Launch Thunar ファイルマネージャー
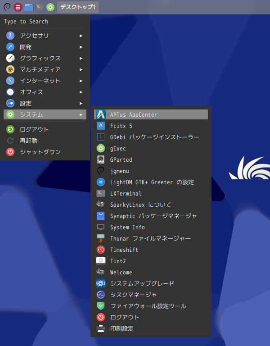This screenshot has height=346, width=270. coord(151,238)
